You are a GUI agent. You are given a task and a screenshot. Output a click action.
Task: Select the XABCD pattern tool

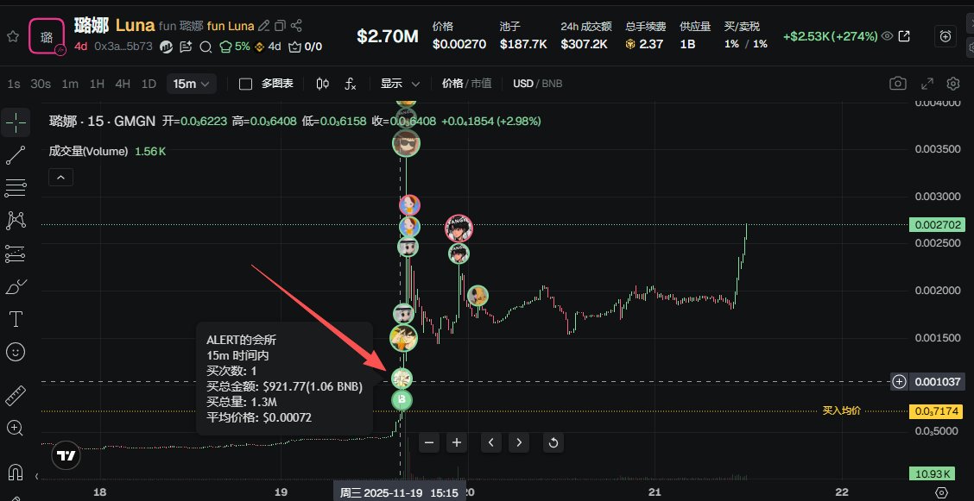16,220
